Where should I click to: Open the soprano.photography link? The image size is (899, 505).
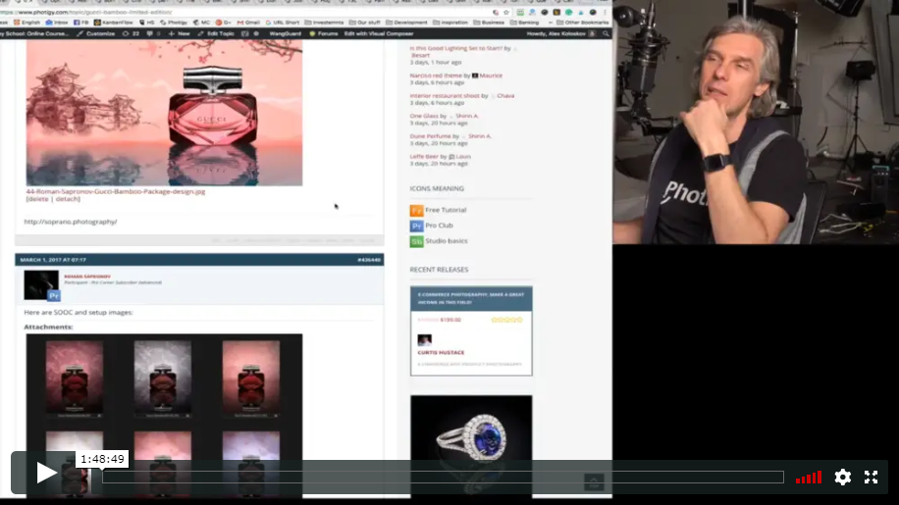click(71, 222)
